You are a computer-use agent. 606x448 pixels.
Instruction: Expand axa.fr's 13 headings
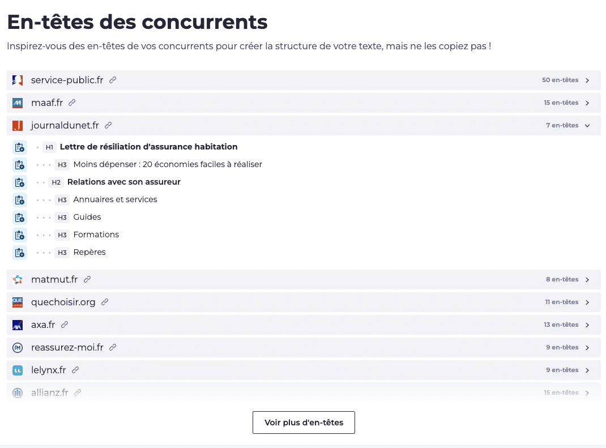point(587,325)
